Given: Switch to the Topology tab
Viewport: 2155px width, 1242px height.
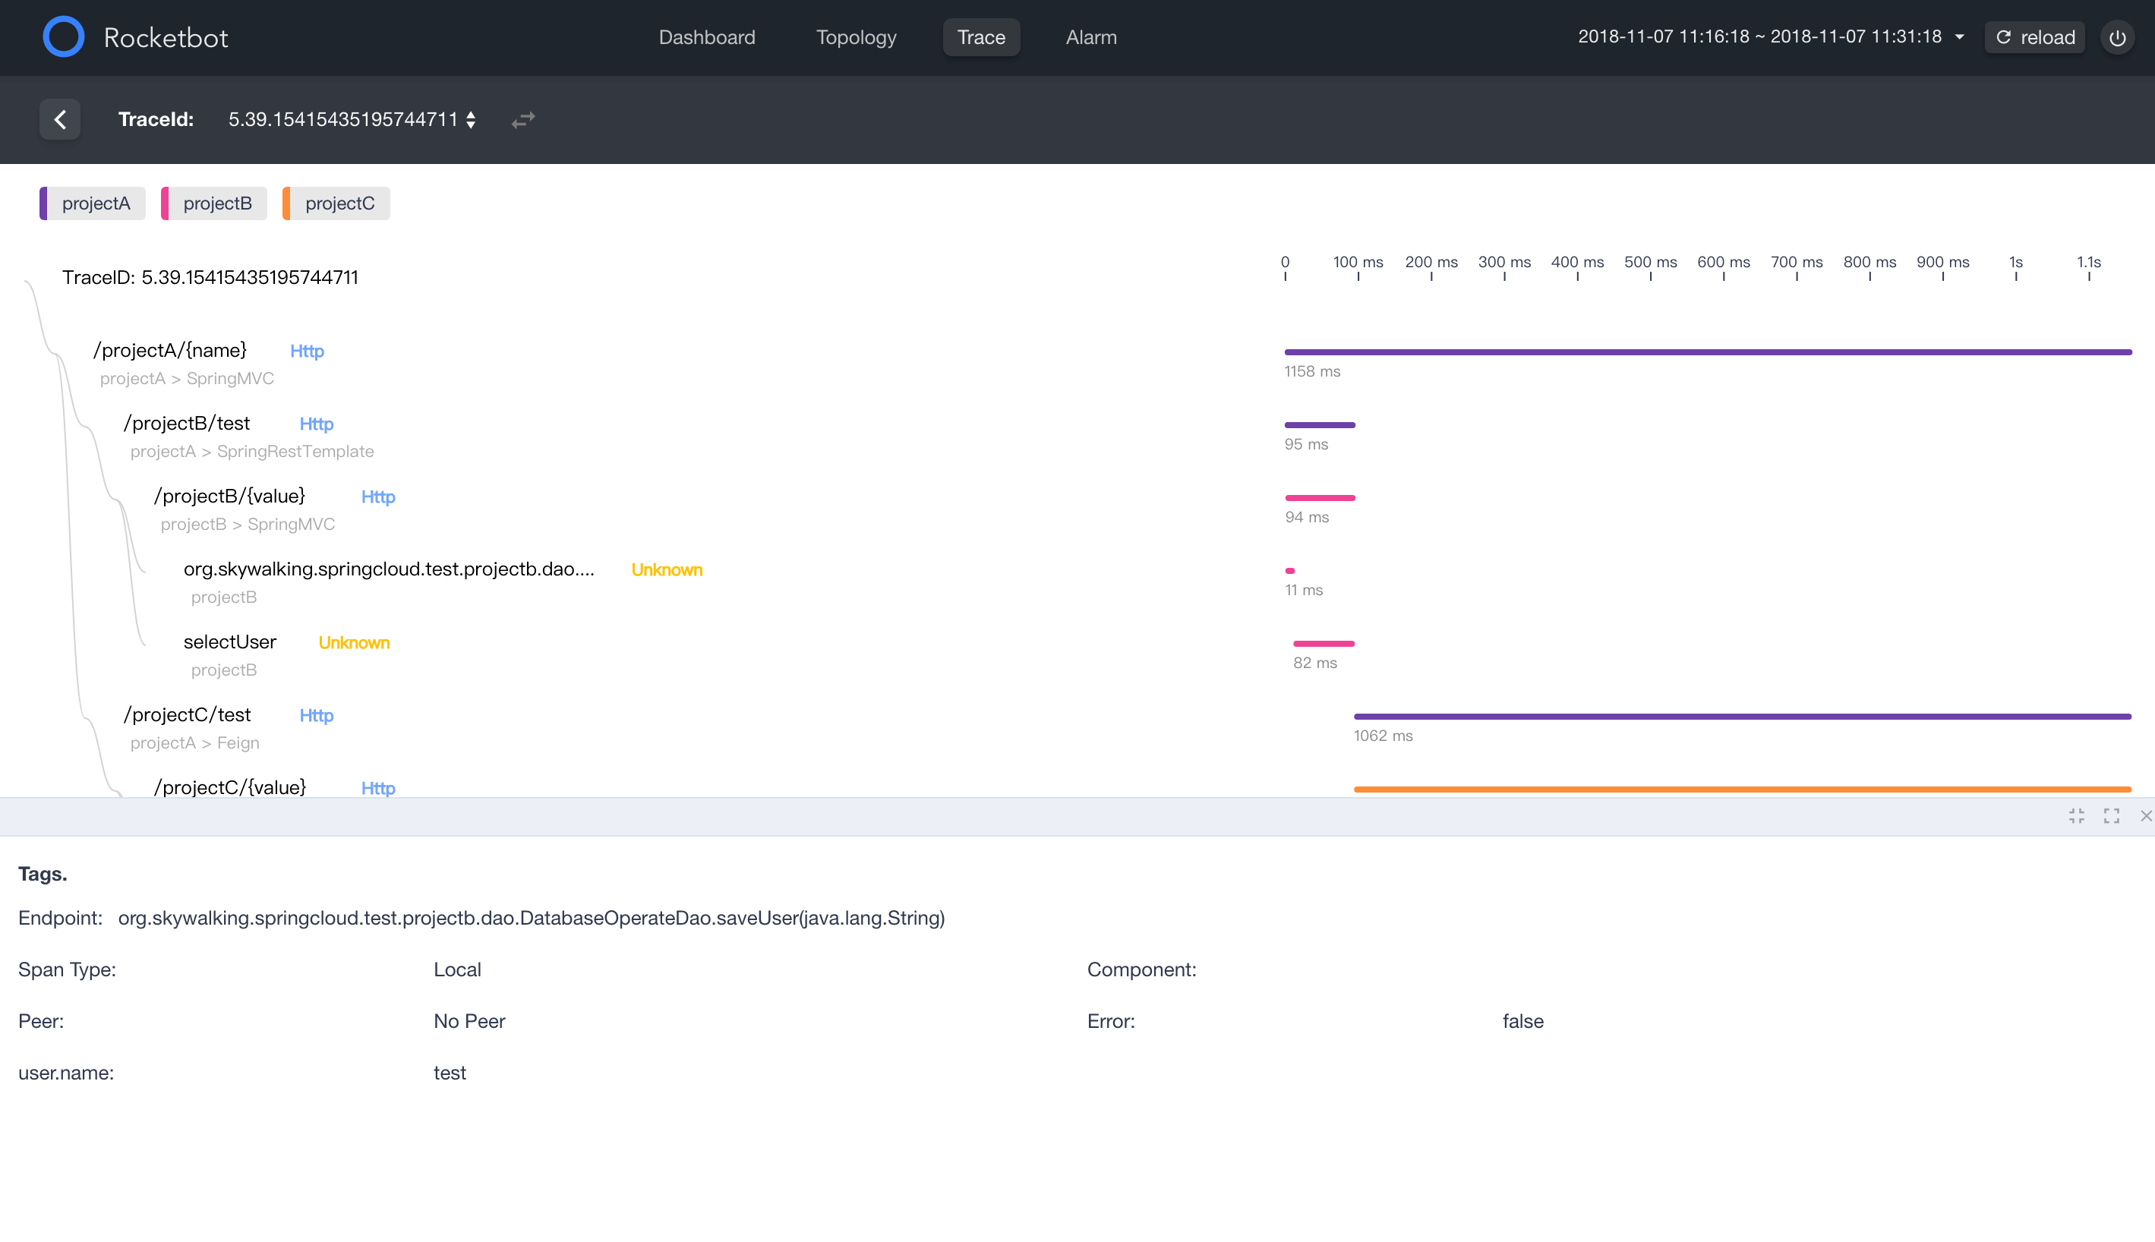Looking at the screenshot, I should point(856,37).
